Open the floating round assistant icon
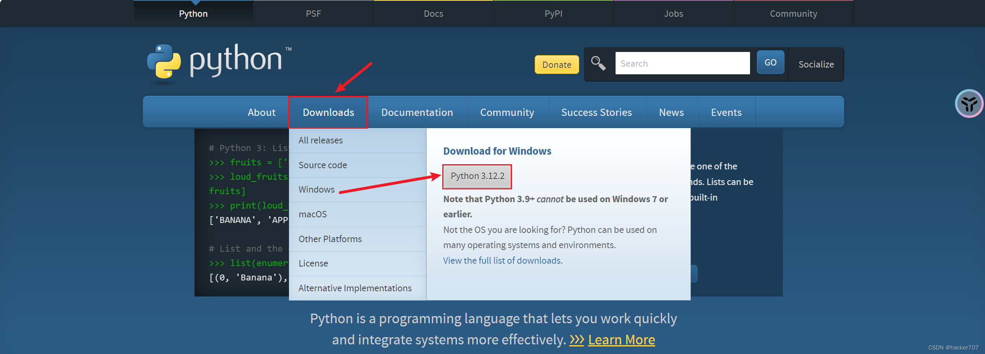This screenshot has width=985, height=354. coord(969,103)
